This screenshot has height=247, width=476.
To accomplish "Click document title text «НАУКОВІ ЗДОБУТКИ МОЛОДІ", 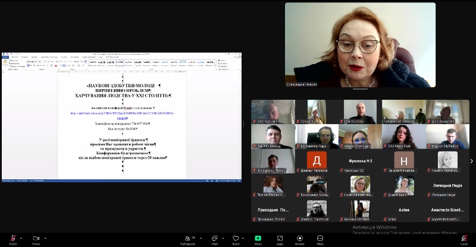I will 121,85.
